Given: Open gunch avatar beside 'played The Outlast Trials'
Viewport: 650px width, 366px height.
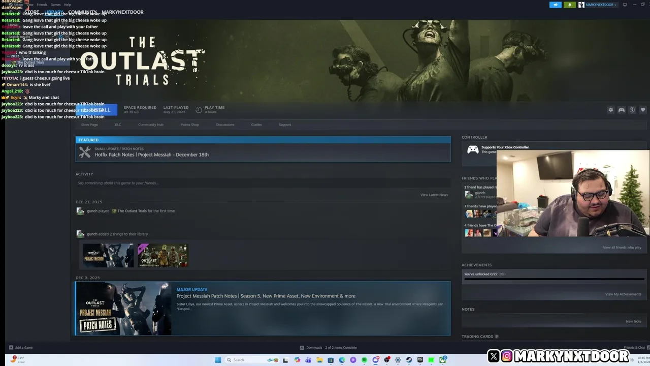Looking at the screenshot, I should point(80,211).
